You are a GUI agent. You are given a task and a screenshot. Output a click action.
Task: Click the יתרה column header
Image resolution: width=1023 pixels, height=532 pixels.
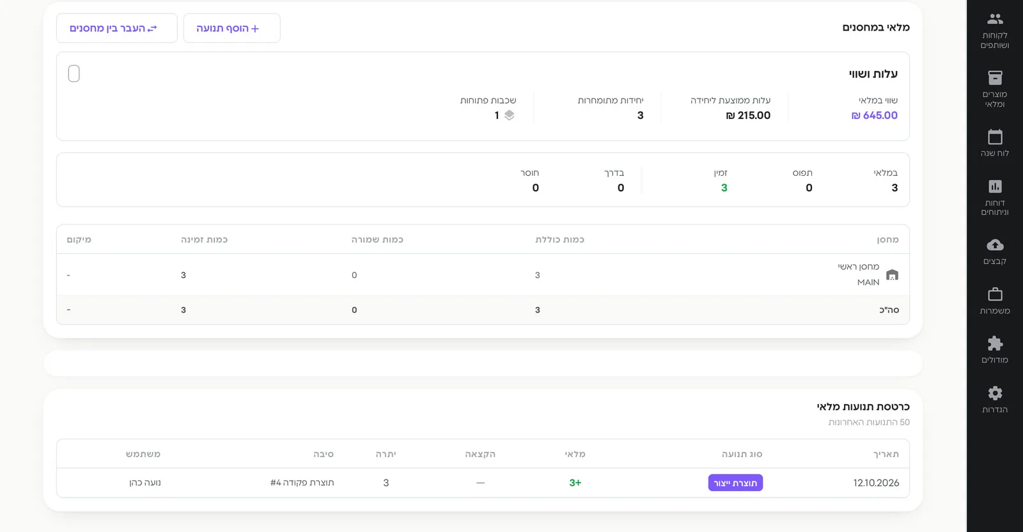pyautogui.click(x=386, y=454)
